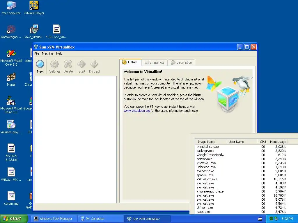The width and height of the screenshot is (298, 223).
Task: Switch to Windows Task Manager taskbar button
Action: coord(54,219)
